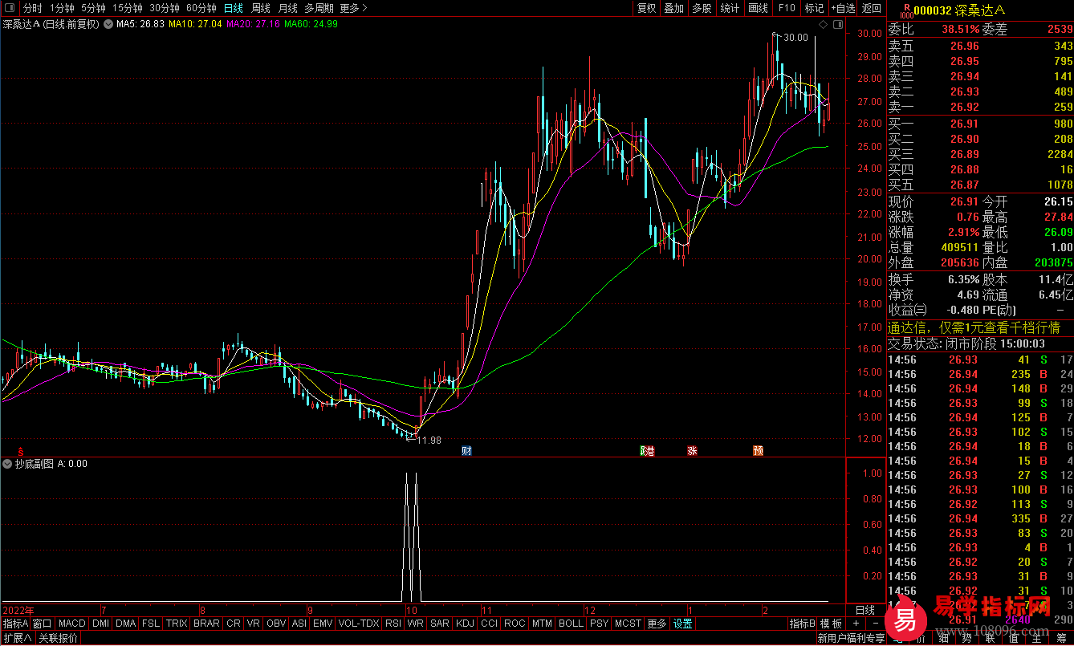Viewport: 1074px width, 646px height.
Task: Apply the KDJ indicator
Action: tap(465, 624)
